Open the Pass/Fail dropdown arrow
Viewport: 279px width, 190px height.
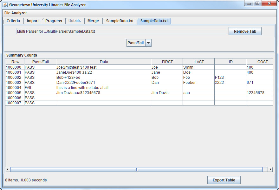[148, 43]
